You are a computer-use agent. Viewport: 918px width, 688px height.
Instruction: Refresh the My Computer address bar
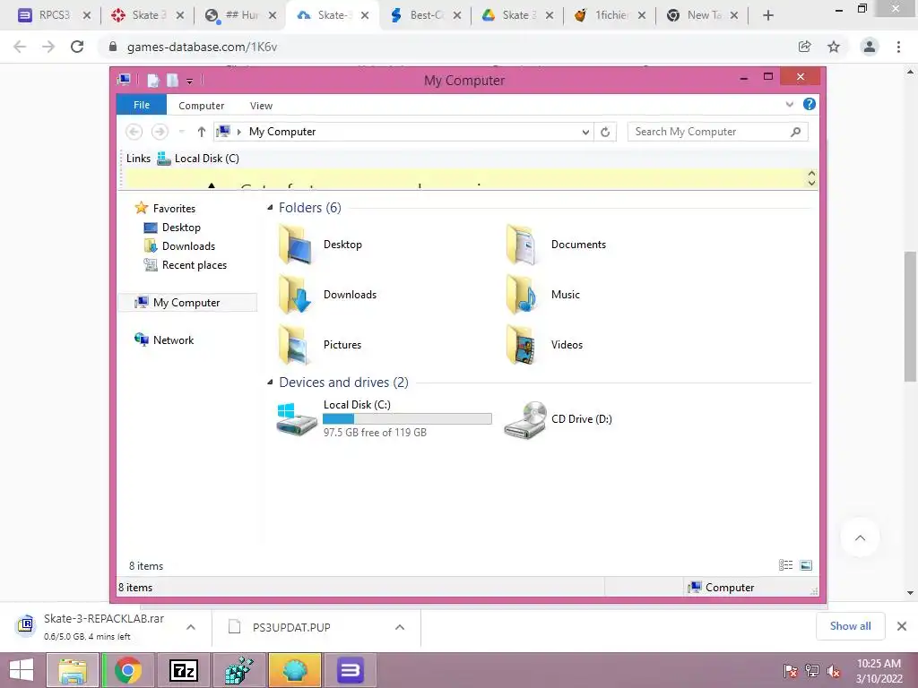pos(605,132)
